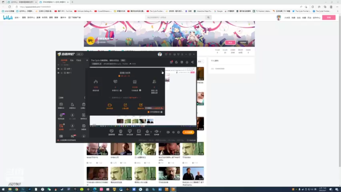341x192 pixels.
Task: Open the last video thumbnail in the bottom row
Action: coord(193,174)
